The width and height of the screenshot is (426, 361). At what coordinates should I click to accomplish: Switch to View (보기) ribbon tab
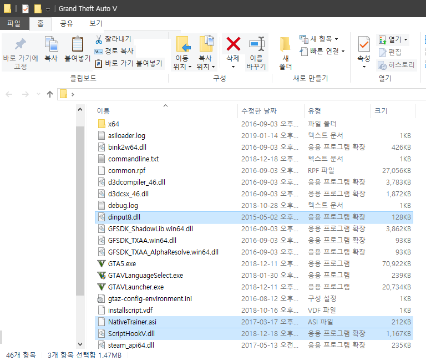[95, 24]
